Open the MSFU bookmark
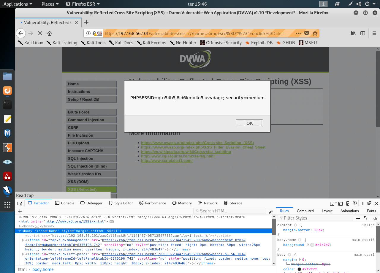 coord(308,42)
